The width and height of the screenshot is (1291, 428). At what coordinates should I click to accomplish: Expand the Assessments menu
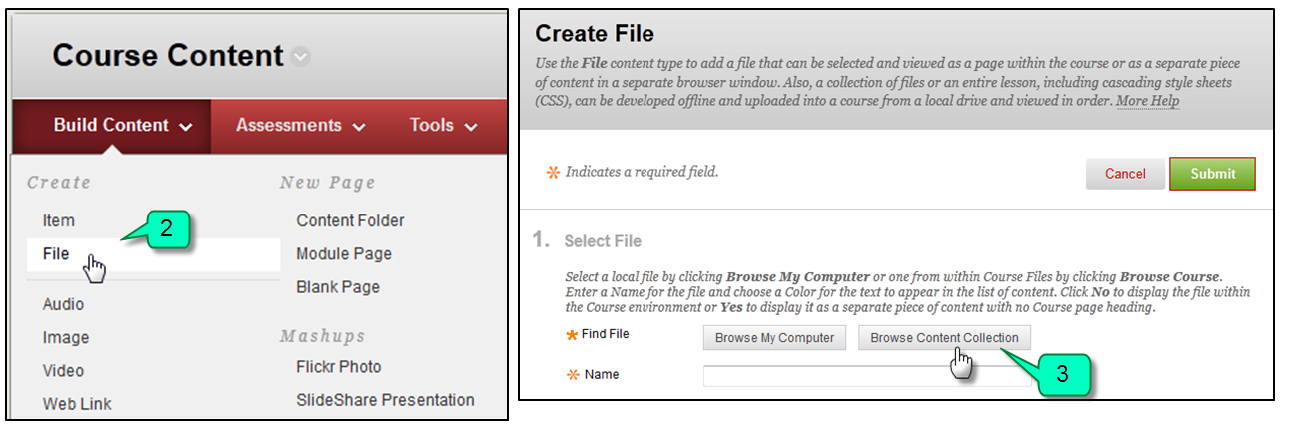300,126
